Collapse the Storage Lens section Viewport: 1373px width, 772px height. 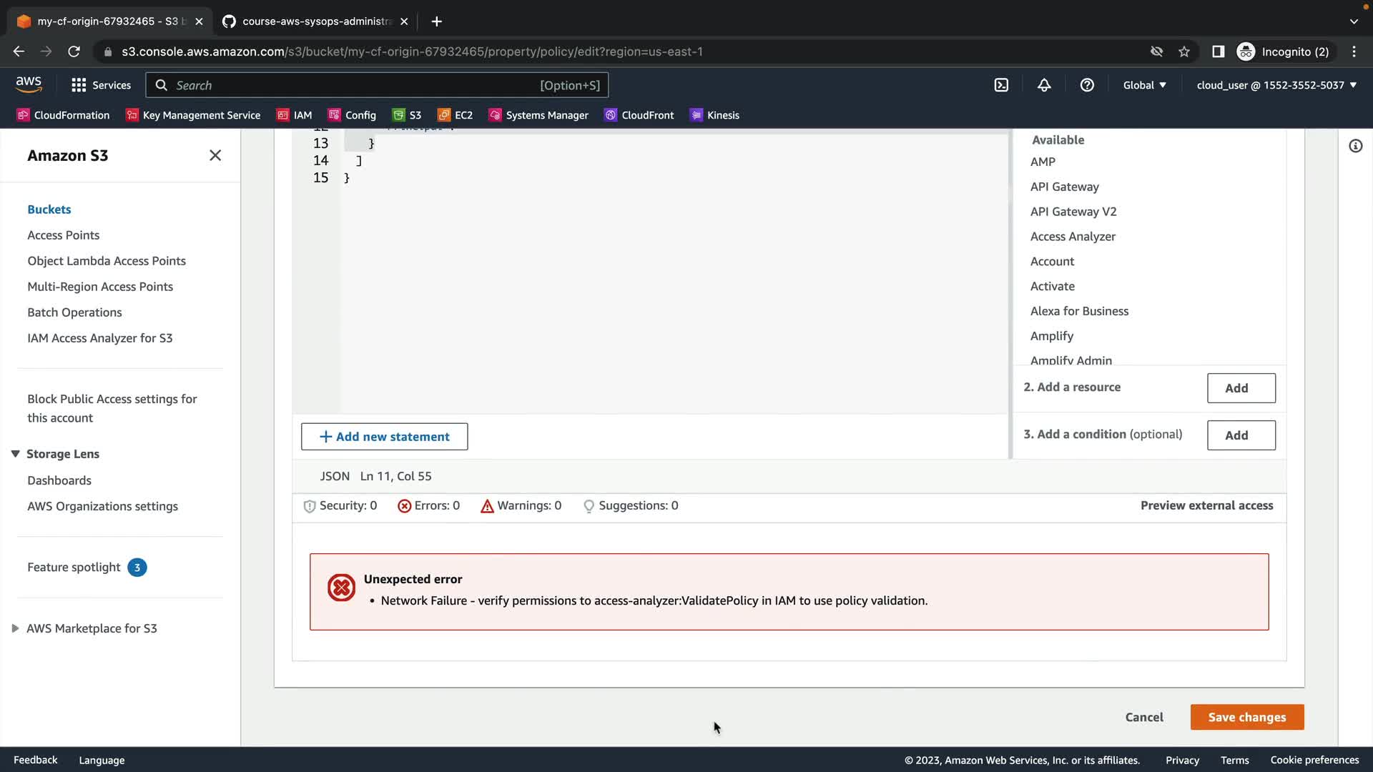[15, 454]
